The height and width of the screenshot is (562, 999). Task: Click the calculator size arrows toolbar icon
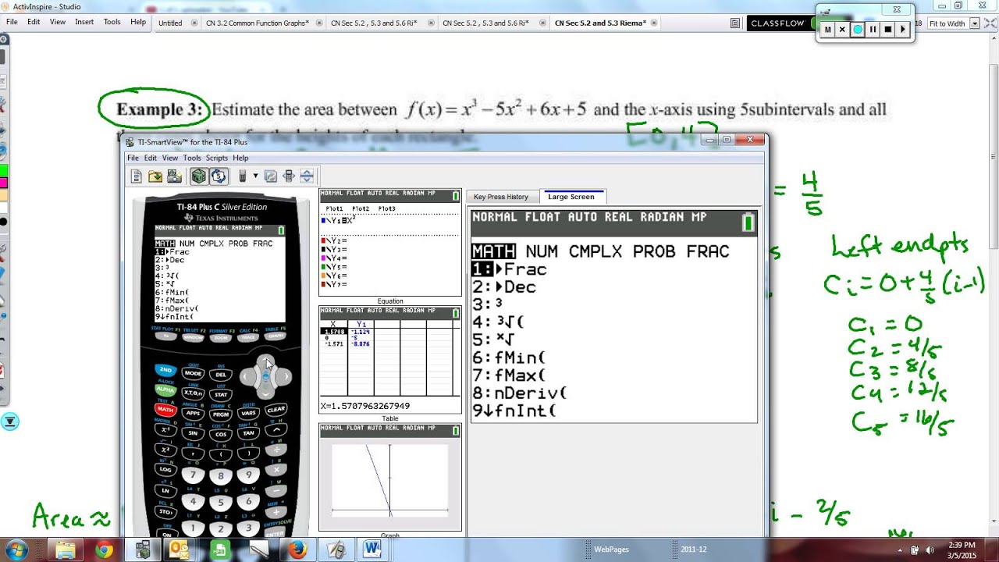click(290, 176)
